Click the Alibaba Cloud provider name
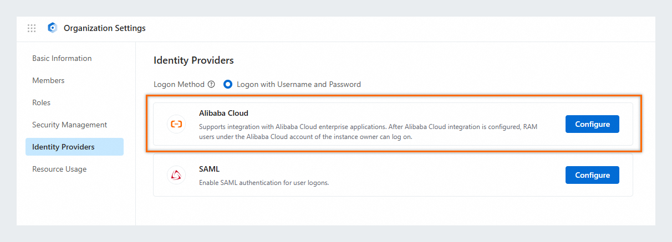 pyautogui.click(x=223, y=113)
